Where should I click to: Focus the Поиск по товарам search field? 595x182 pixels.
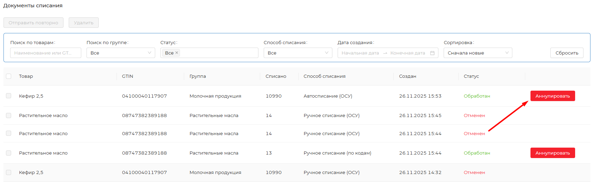45,53
